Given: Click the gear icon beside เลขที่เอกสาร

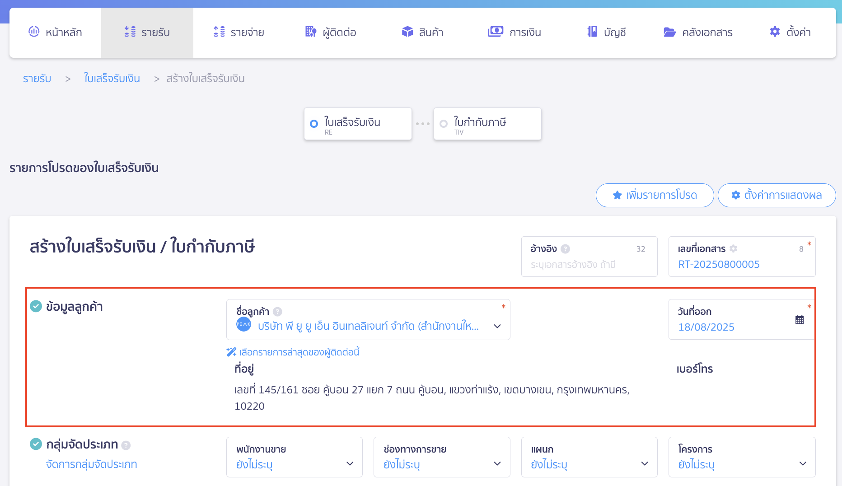Looking at the screenshot, I should click(x=733, y=248).
